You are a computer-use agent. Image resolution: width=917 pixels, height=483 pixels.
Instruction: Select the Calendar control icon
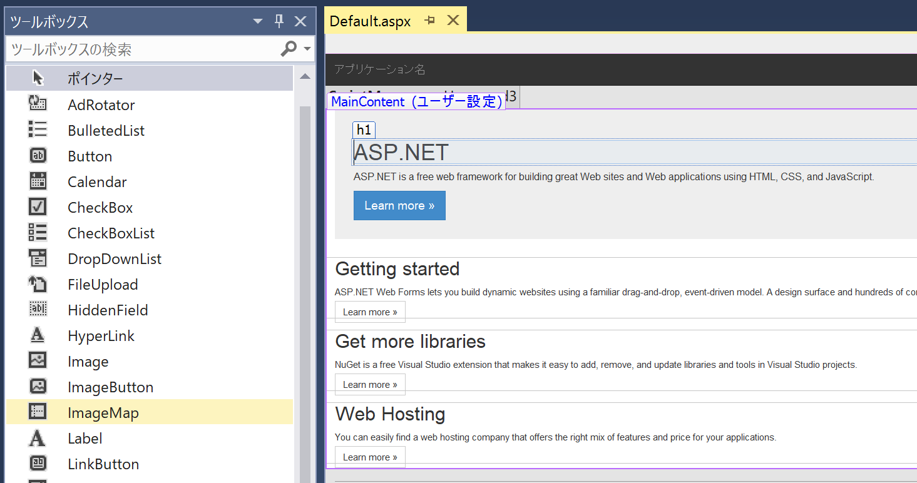[97, 181]
